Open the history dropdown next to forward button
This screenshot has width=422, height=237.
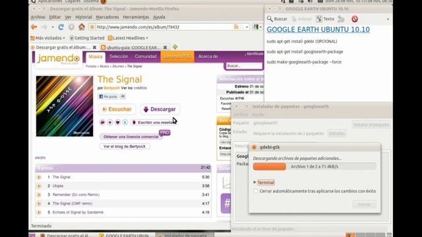[x=53, y=27]
